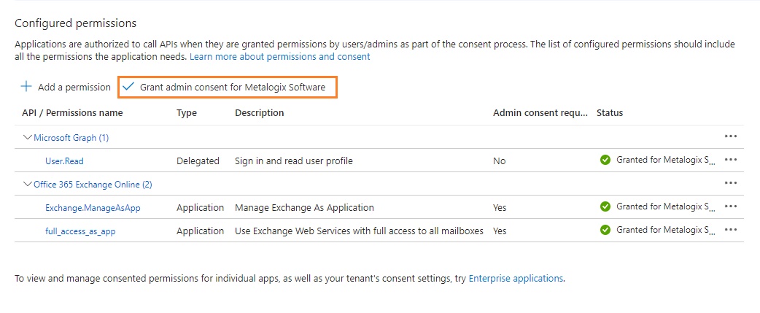Viewport: 760px width, 313px height.
Task: Collapse the Microsoft Graph permissions group
Action: coord(28,137)
